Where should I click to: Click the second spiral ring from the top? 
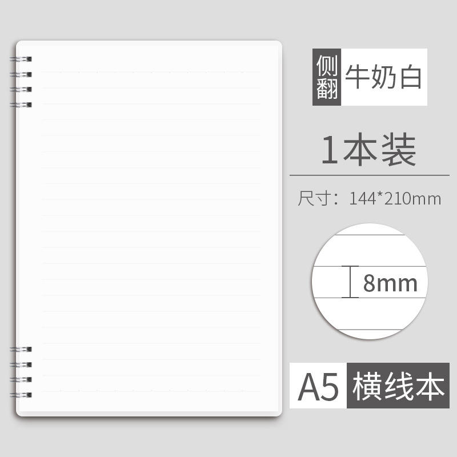pyautogui.click(x=21, y=75)
